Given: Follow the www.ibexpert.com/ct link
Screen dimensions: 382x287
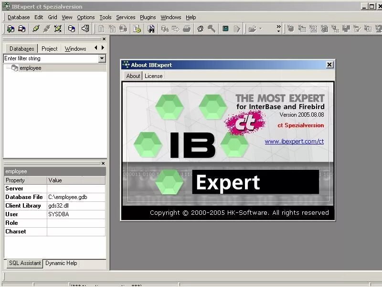Looking at the screenshot, I should pos(294,141).
